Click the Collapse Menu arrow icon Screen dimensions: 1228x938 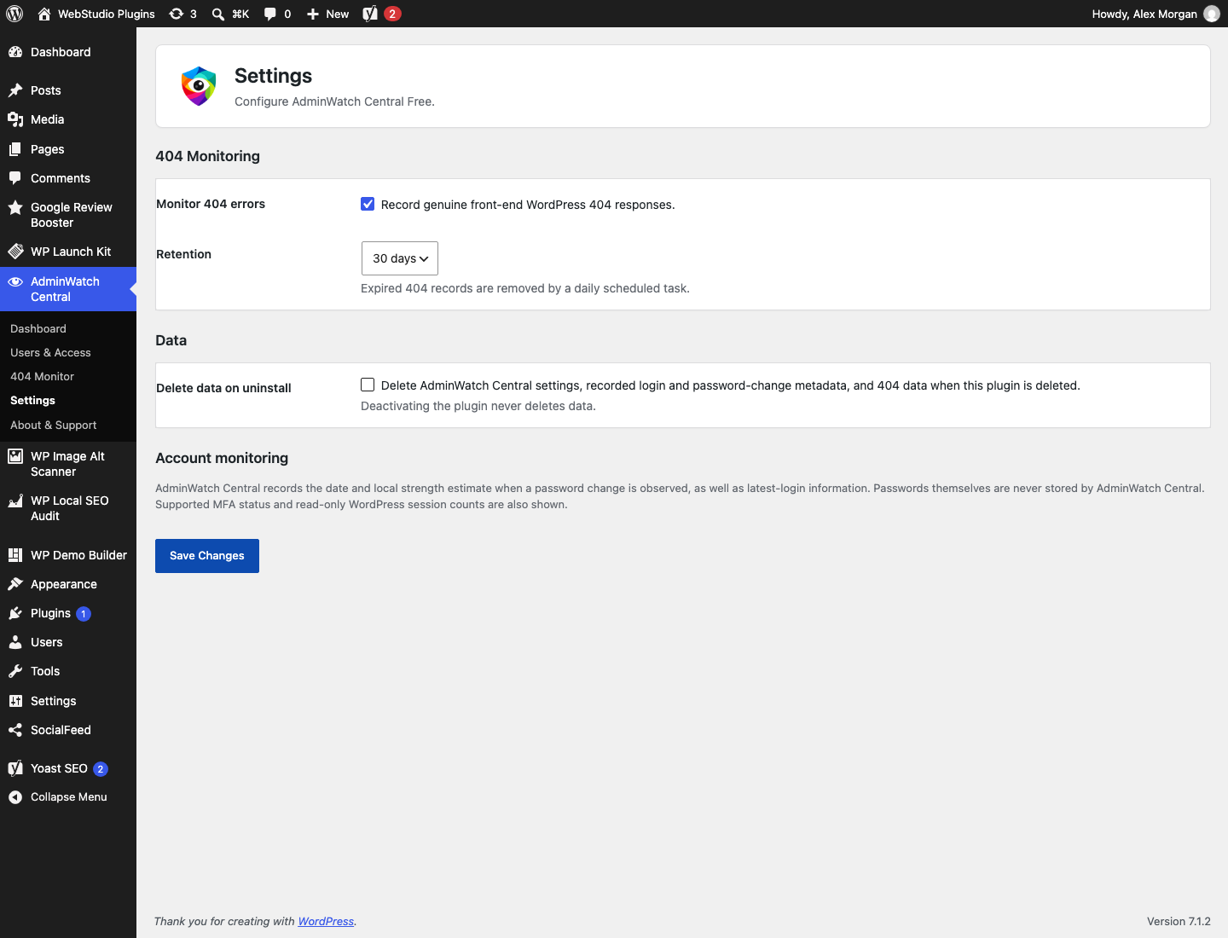pos(15,797)
